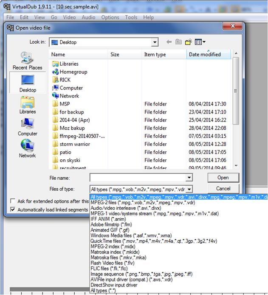
Task: Click the Network icon in file list
Action: tap(55, 96)
